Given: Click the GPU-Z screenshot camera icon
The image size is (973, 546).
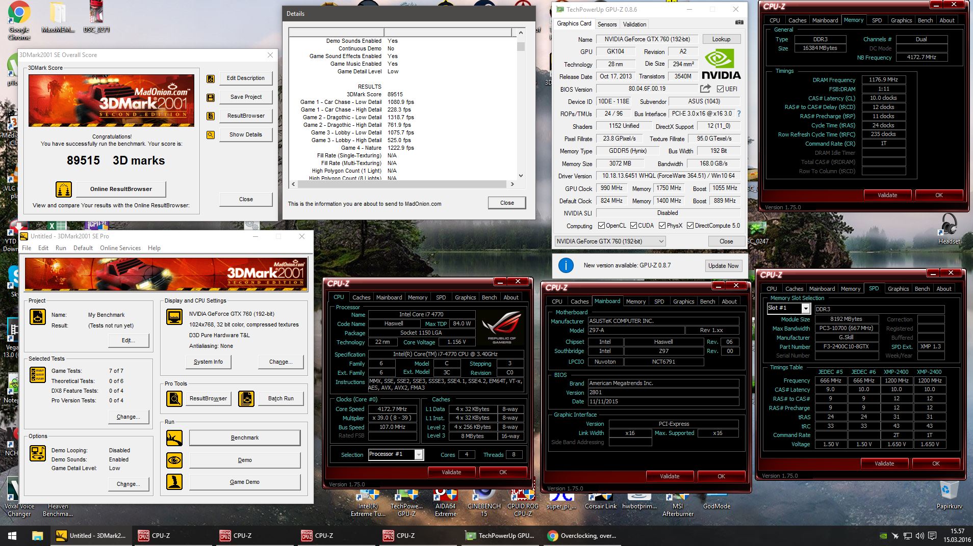Looking at the screenshot, I should tap(739, 22).
